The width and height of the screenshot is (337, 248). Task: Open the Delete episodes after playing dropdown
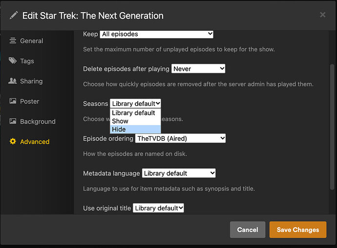(x=198, y=69)
